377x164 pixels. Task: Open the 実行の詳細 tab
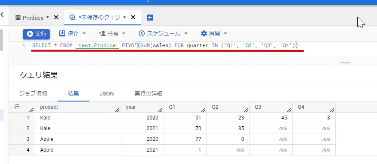(148, 93)
